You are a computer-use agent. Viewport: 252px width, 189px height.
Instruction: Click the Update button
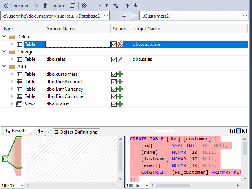point(54,6)
